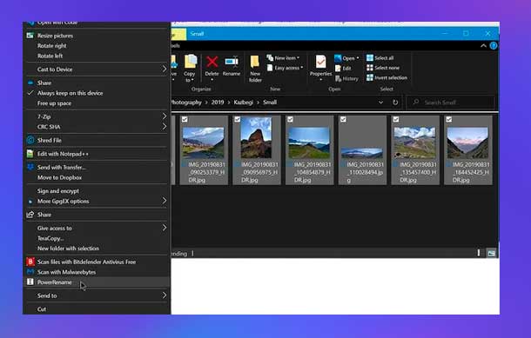The image size is (531, 338).
Task: Go to Photography in the breadcrumb
Action: point(186,102)
